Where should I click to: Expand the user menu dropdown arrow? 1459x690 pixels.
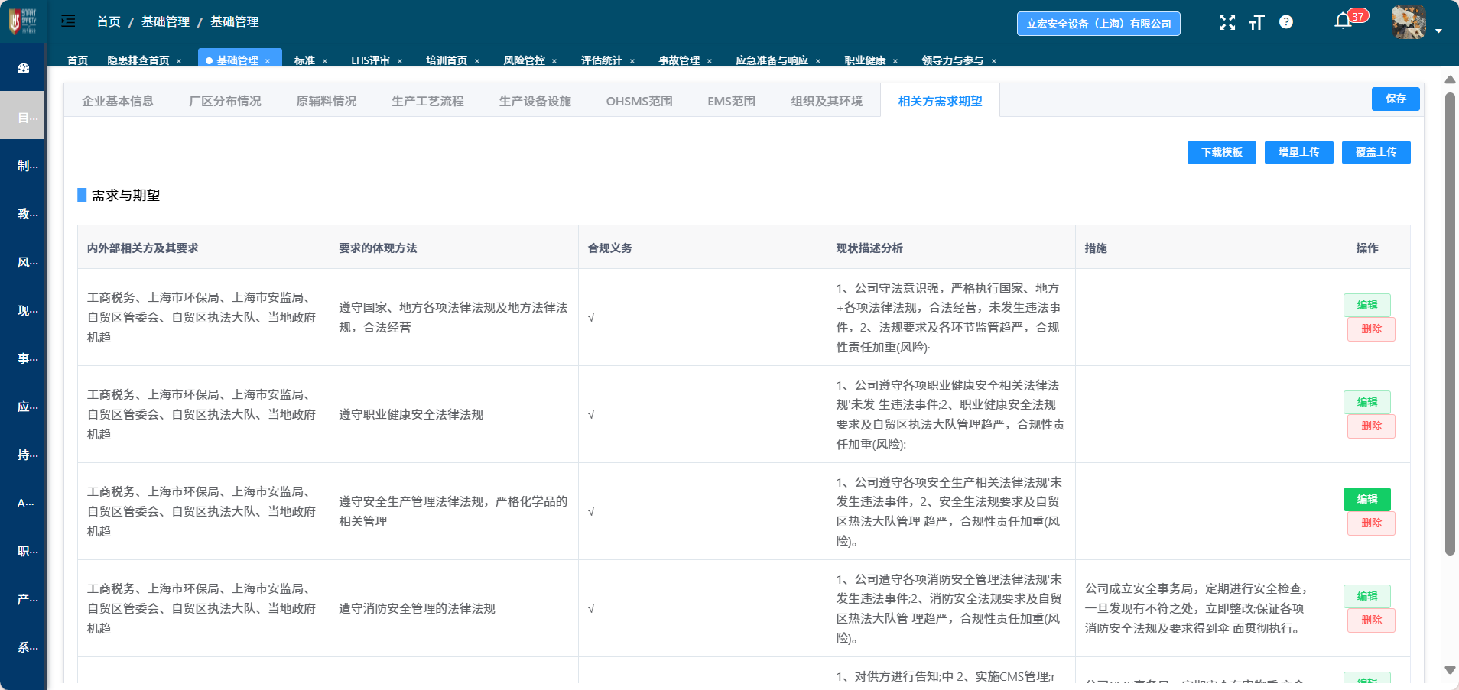click(1438, 31)
